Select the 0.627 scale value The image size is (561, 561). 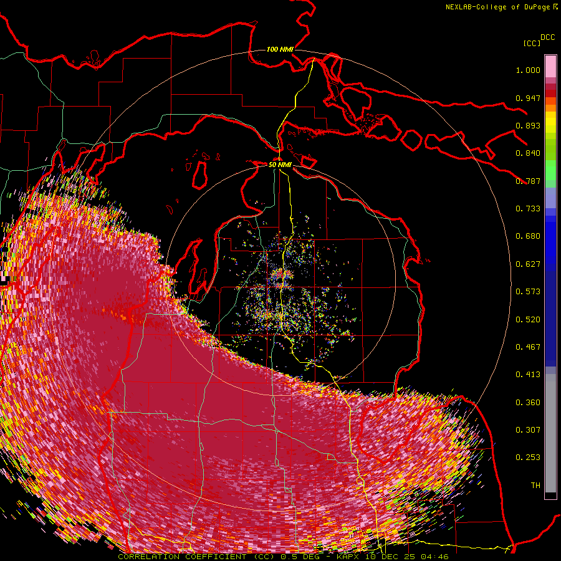tap(528, 264)
